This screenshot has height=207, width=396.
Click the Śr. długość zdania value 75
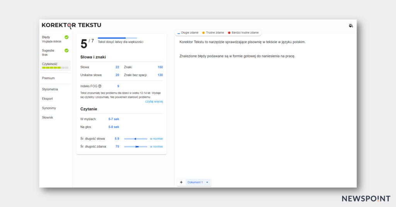click(117, 146)
